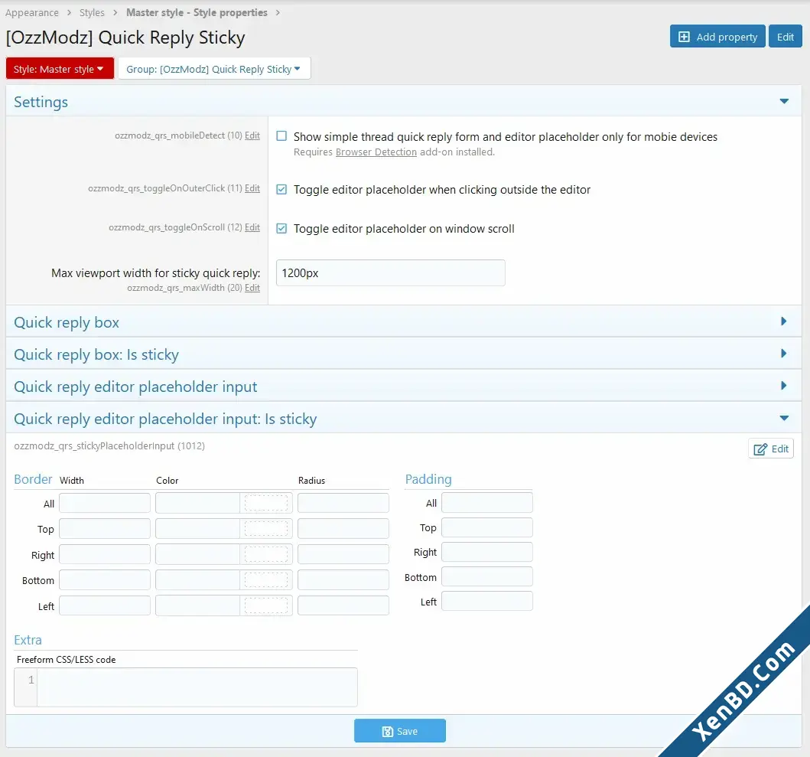
Task: Click Edit link for ozzmodz_qrs_toggleOnOuterClick
Action: click(252, 188)
